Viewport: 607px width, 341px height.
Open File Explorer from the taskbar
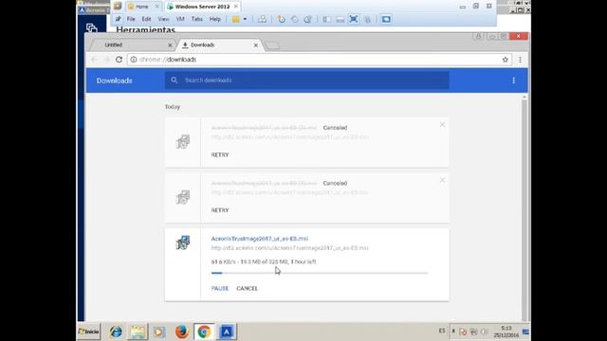coord(138,332)
